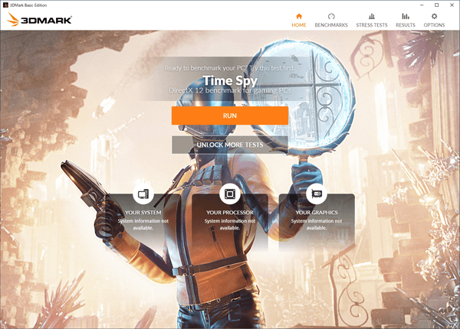Open the STRESS TESTS tab label
The width and height of the screenshot is (460, 329).
click(372, 25)
